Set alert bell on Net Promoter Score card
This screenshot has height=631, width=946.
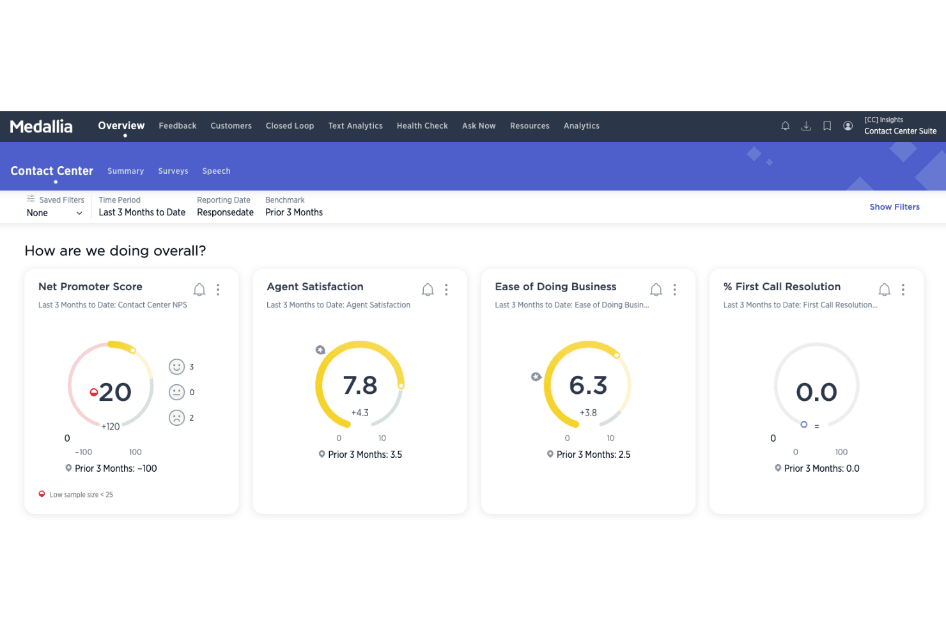click(199, 290)
